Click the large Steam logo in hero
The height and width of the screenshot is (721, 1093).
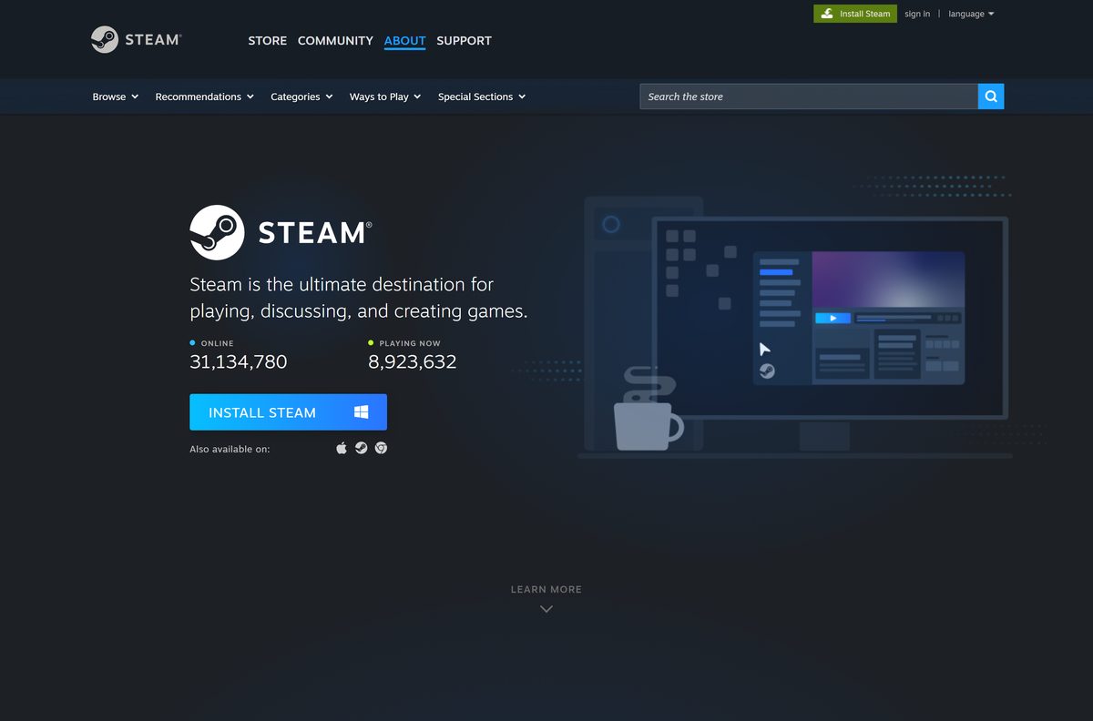281,232
